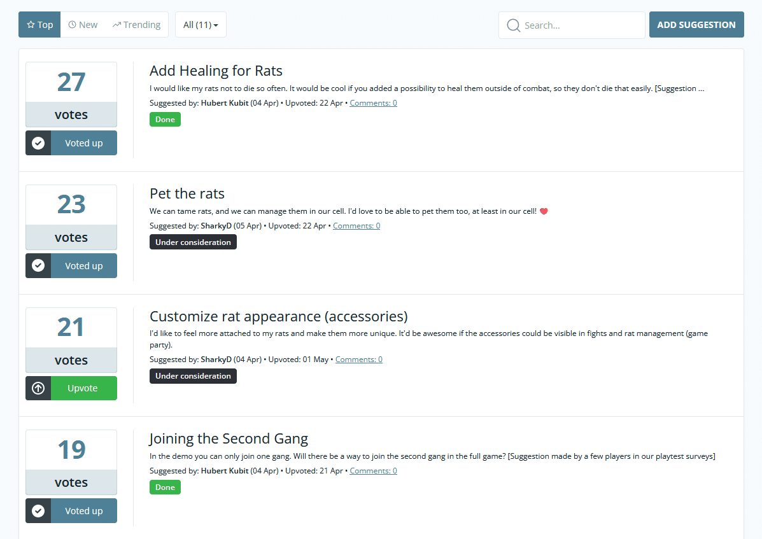This screenshot has height=539, width=762.
Task: Click the description starting "I'd like to feel more attached"
Action: click(x=428, y=339)
